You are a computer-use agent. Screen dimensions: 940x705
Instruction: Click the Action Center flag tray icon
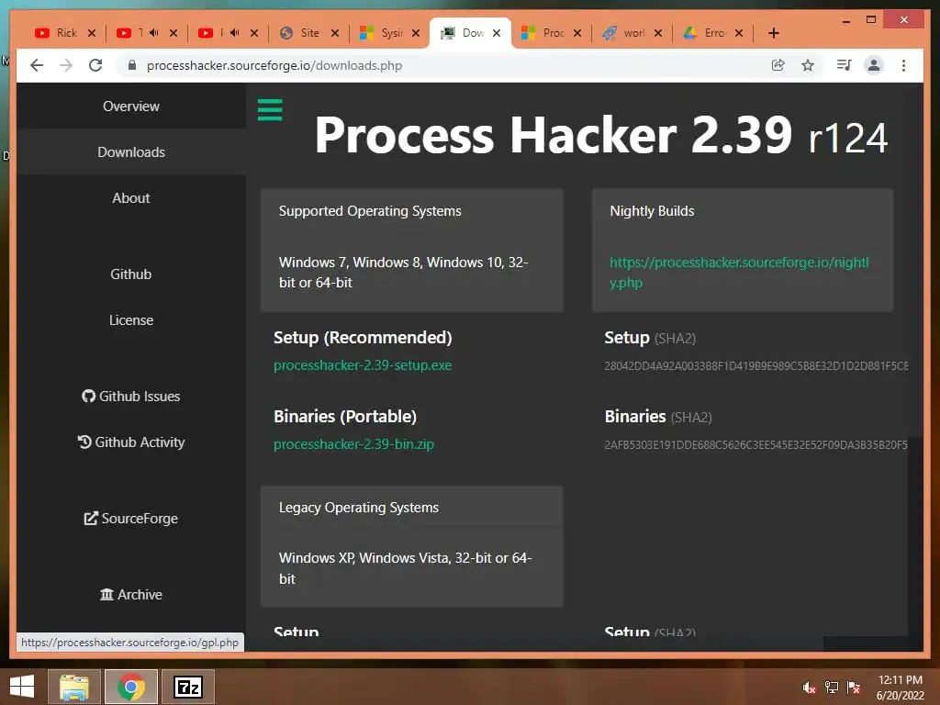click(x=854, y=688)
